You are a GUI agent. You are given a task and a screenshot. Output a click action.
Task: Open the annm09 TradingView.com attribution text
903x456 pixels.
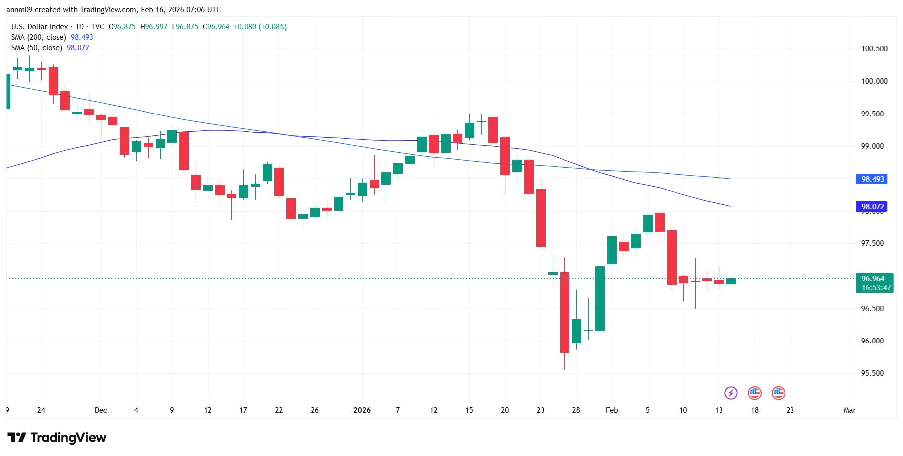(113, 10)
